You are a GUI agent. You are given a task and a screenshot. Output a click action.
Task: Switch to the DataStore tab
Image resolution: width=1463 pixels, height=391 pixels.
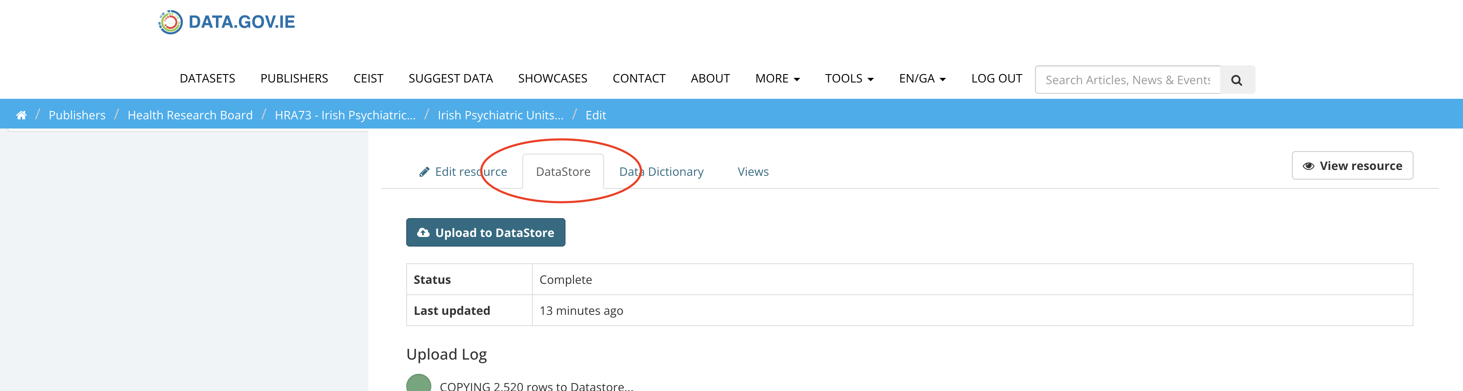pos(563,172)
